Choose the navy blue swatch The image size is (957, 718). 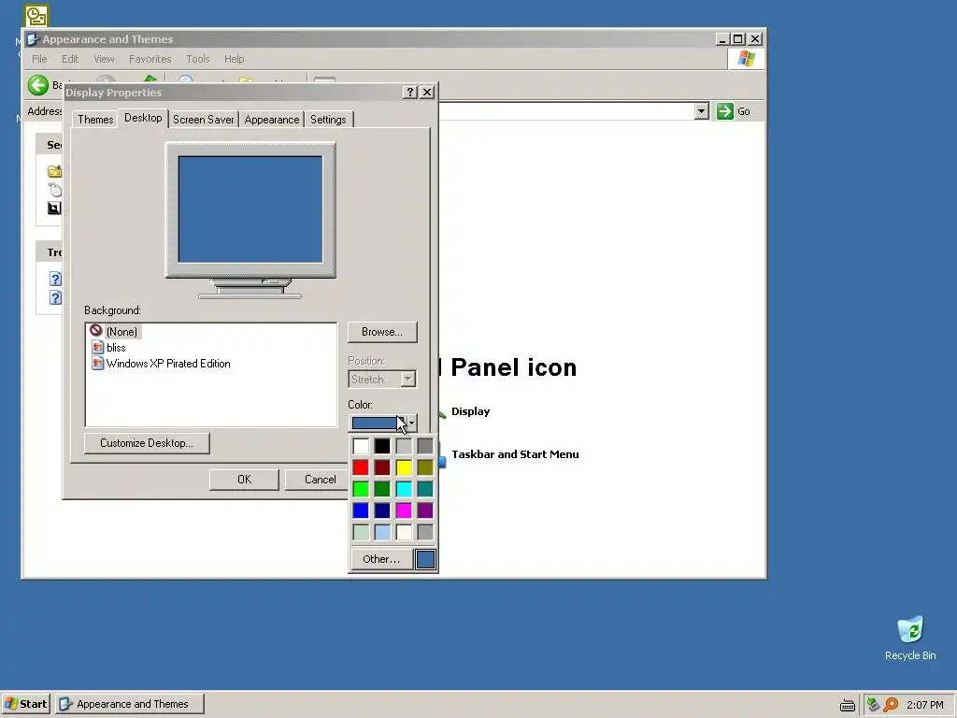click(382, 510)
